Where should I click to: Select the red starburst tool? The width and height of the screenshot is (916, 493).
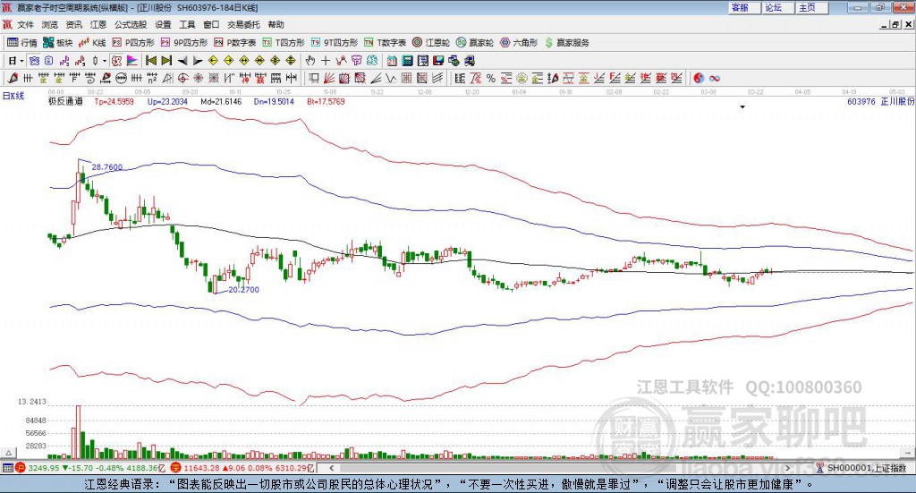198,78
